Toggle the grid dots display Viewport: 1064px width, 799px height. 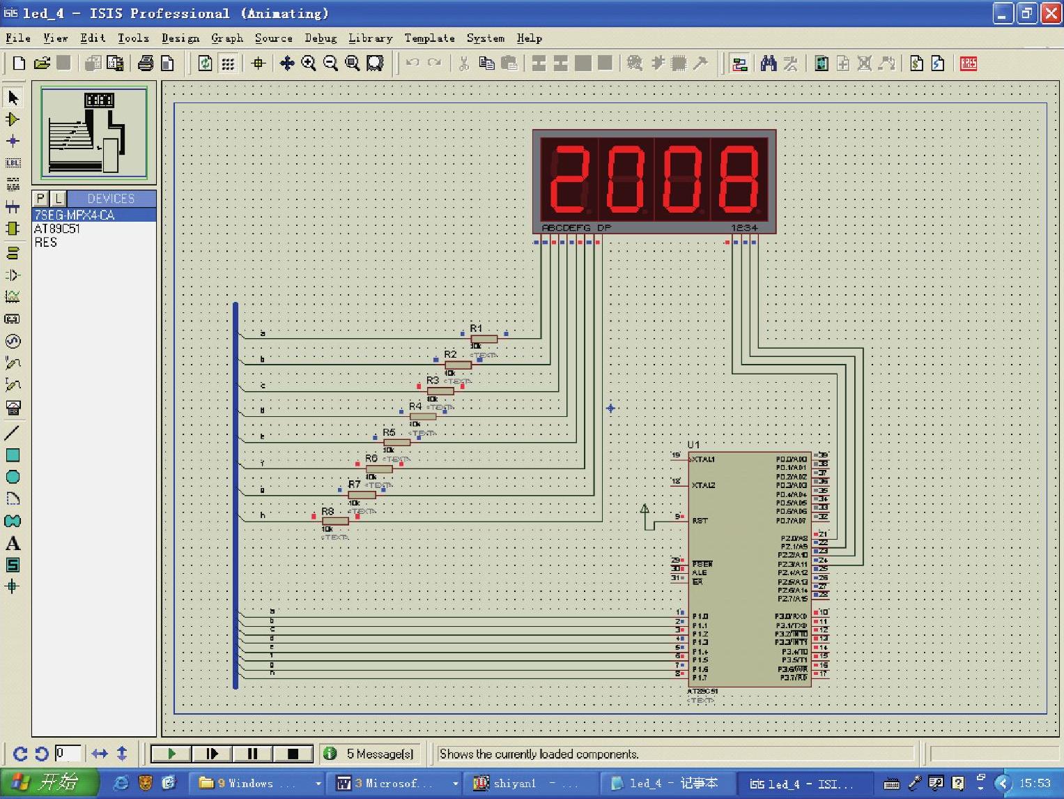click(228, 63)
